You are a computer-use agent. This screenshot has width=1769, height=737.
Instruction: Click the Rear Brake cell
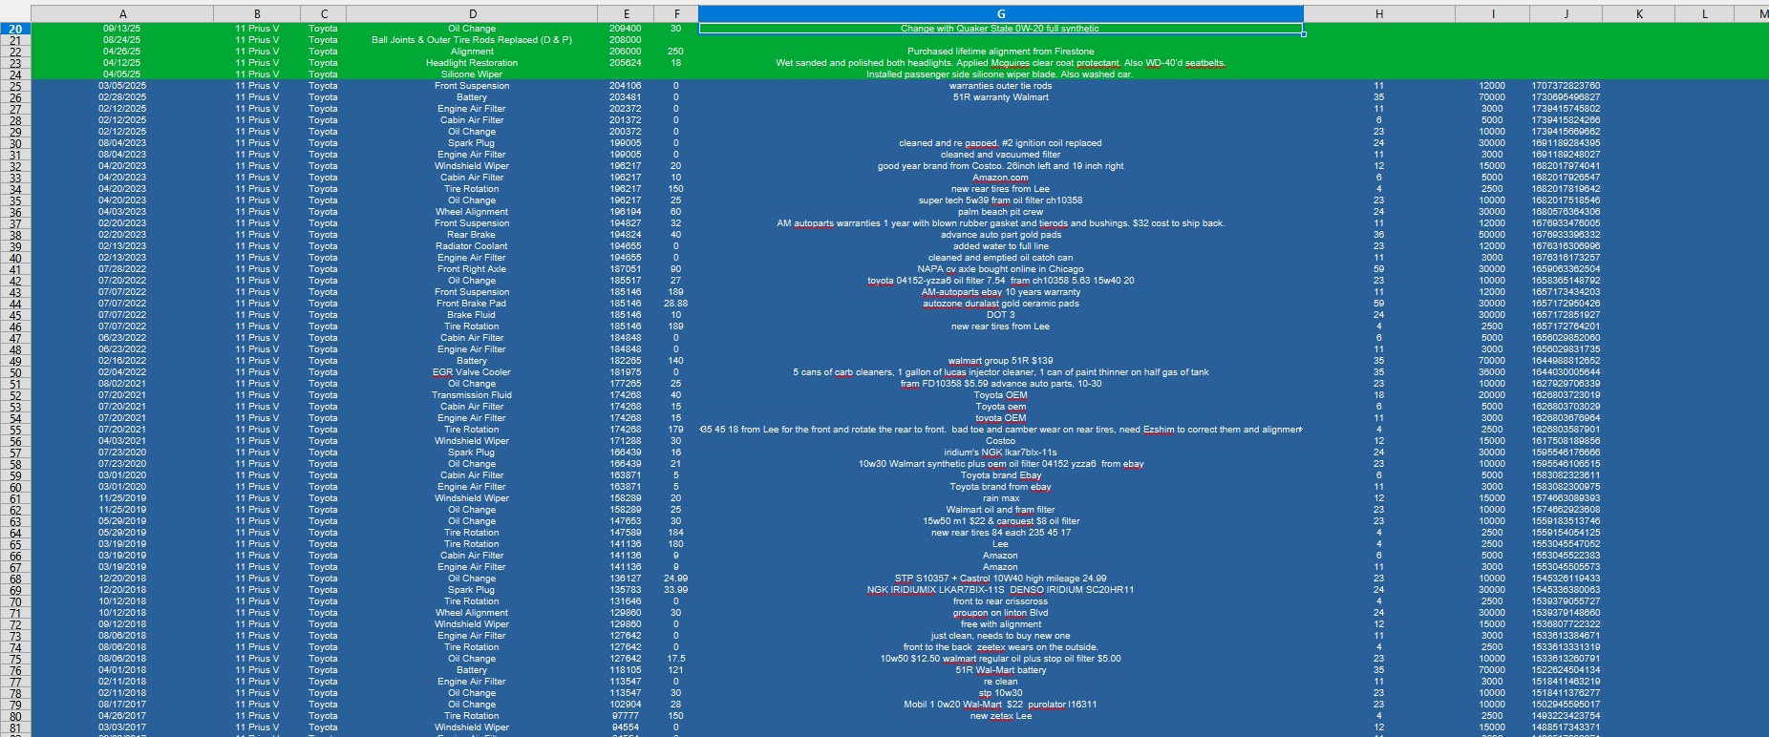point(472,235)
